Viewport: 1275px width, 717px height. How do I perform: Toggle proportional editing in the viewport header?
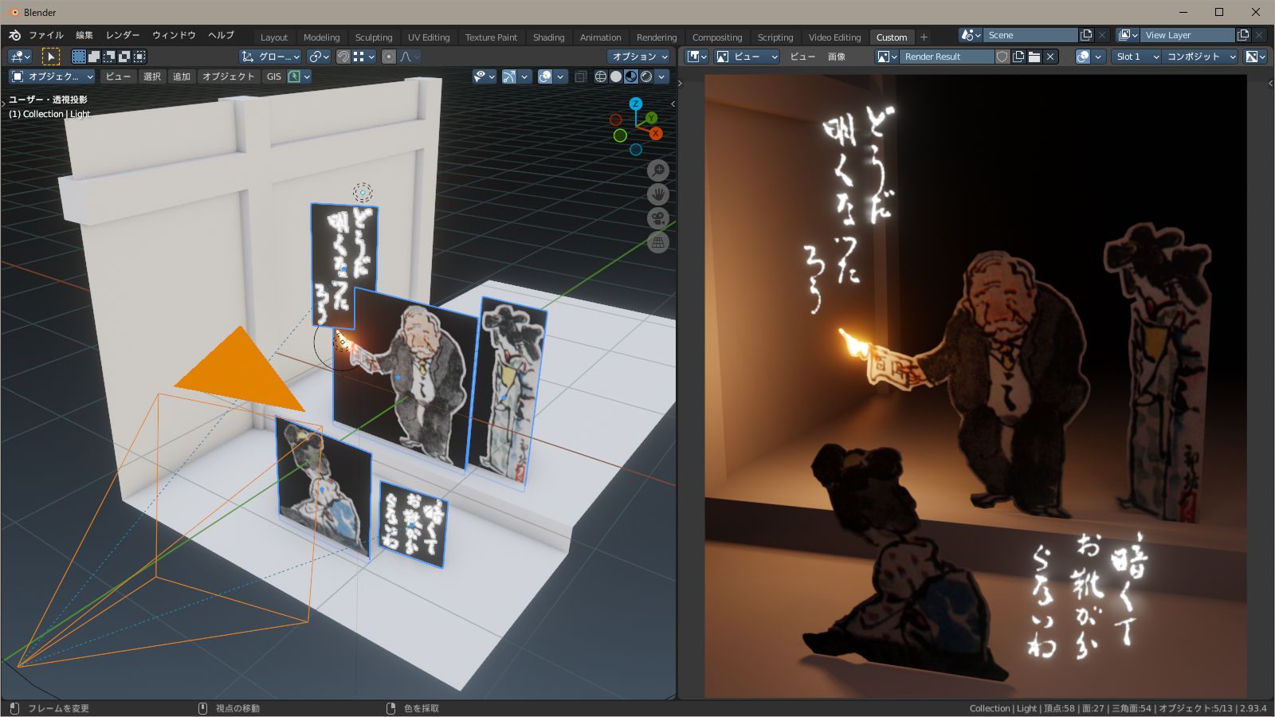tap(389, 57)
